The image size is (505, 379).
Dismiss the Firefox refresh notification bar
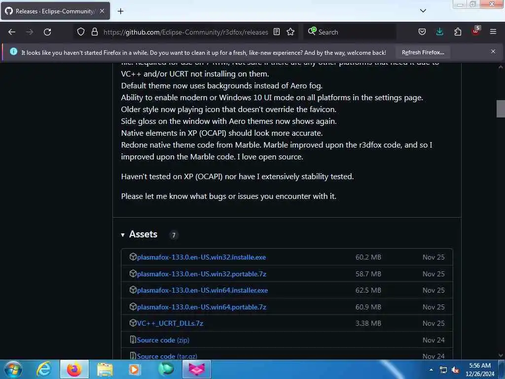pyautogui.click(x=493, y=51)
